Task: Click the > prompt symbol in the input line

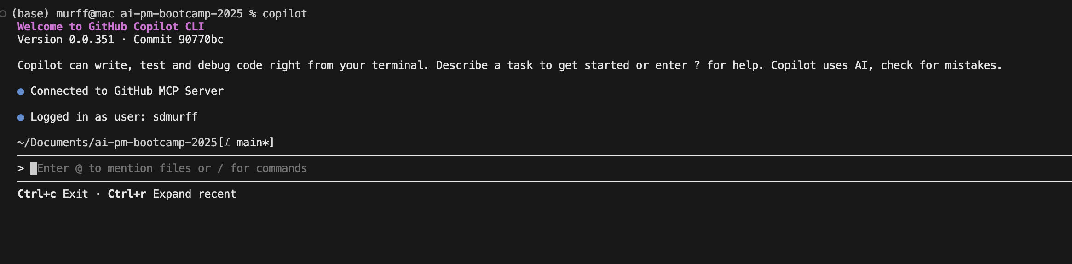Action: click(21, 169)
